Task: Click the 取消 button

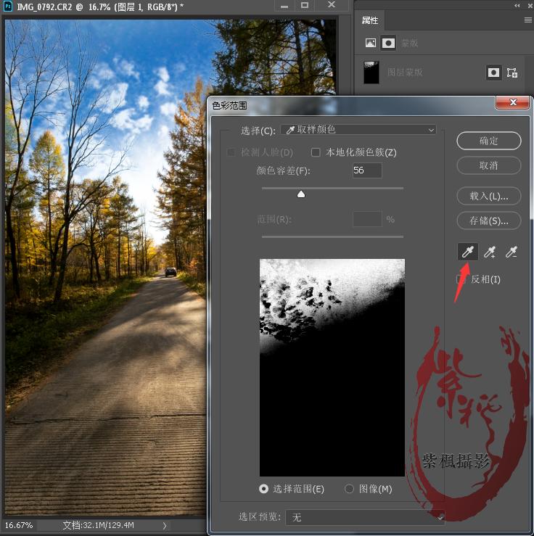Action: click(x=488, y=165)
